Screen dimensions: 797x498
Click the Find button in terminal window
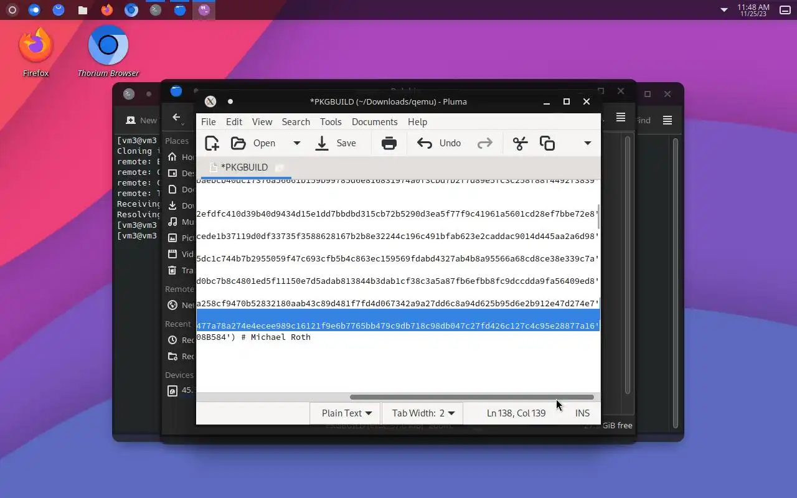(643, 120)
